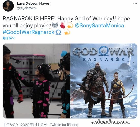The image size is (140, 127).
Task: Open the Laya DeLeon Hayes display name
Action: (x=33, y=4)
